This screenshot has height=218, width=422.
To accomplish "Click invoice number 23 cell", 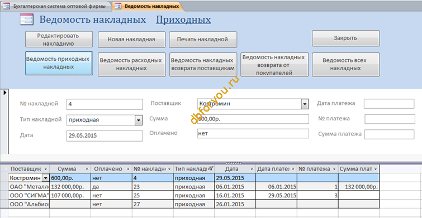I will coord(153,187).
